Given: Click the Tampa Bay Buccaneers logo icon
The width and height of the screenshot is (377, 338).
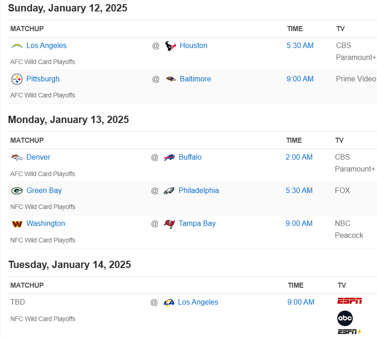Looking at the screenshot, I should (x=169, y=224).
